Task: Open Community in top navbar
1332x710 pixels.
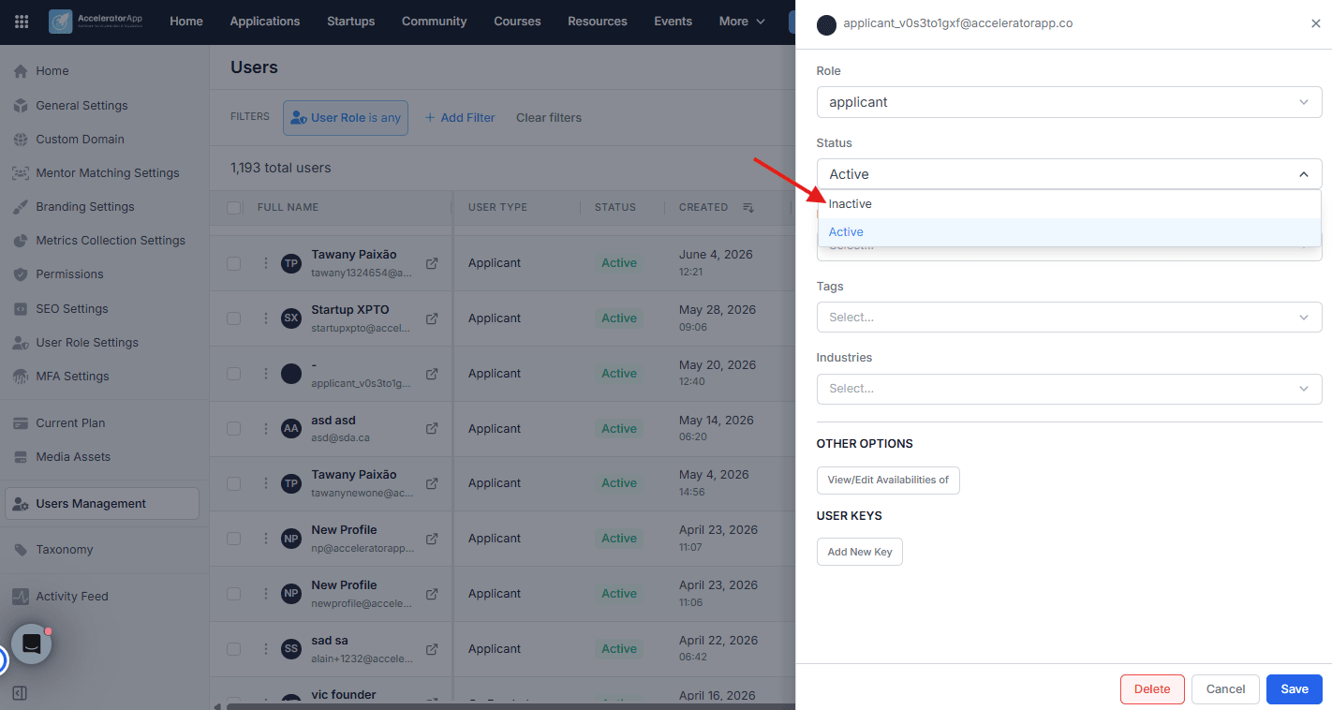Action: click(x=435, y=22)
